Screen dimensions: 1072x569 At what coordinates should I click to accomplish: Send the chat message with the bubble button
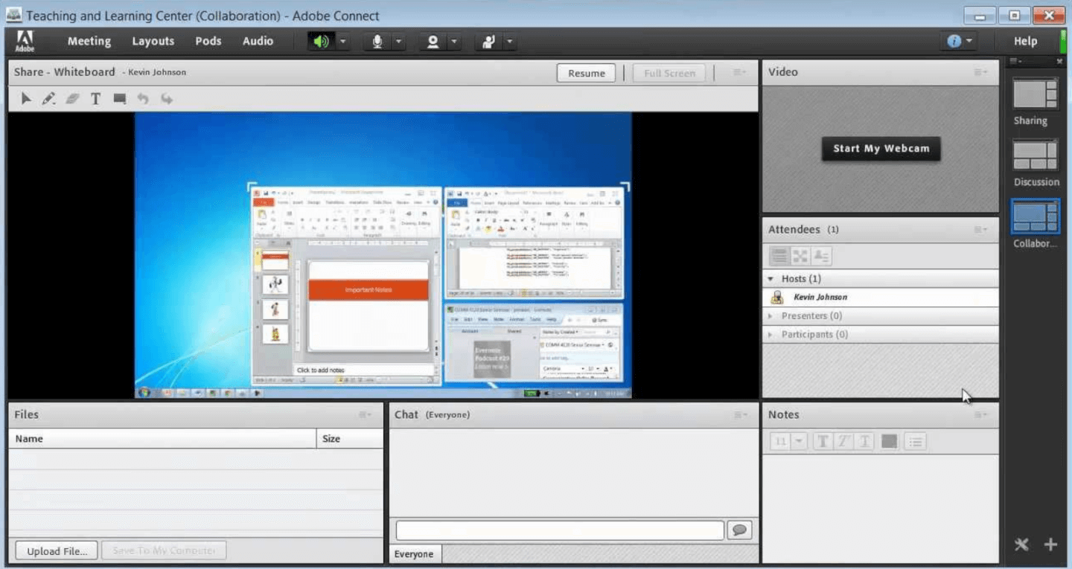[x=739, y=530]
